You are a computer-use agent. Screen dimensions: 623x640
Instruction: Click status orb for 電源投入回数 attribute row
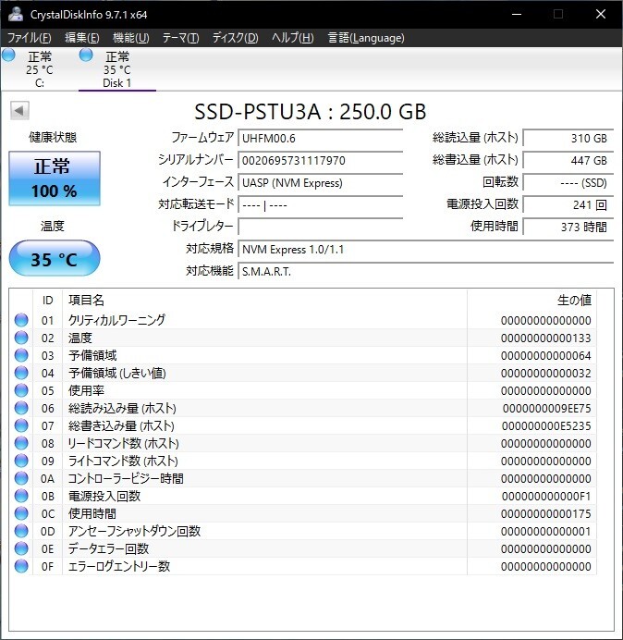[21, 496]
